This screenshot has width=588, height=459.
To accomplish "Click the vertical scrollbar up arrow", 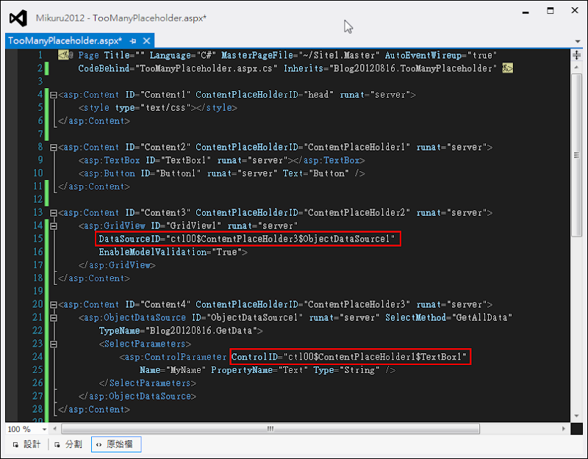I will click(576, 68).
